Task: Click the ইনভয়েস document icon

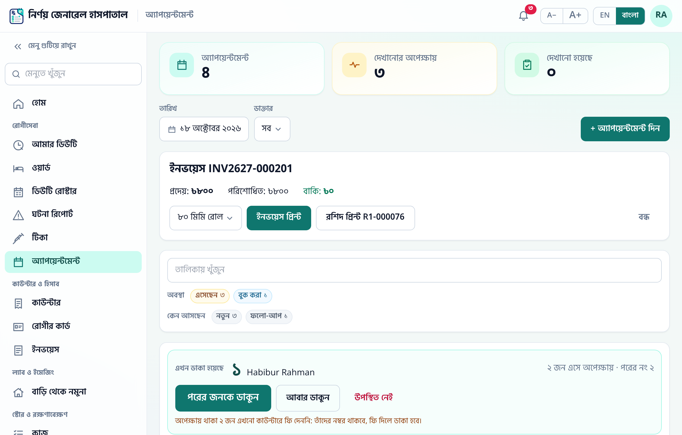Action: click(18, 350)
